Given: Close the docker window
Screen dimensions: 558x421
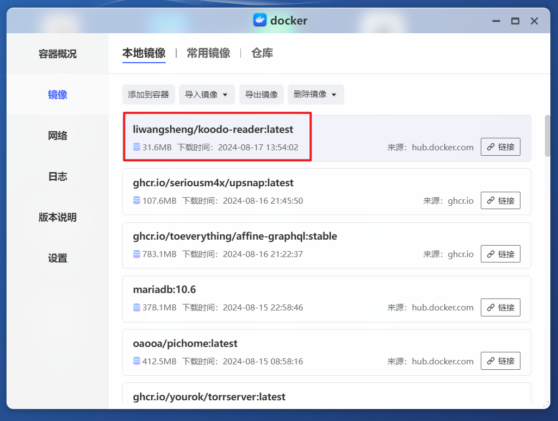Looking at the screenshot, I should click(534, 21).
